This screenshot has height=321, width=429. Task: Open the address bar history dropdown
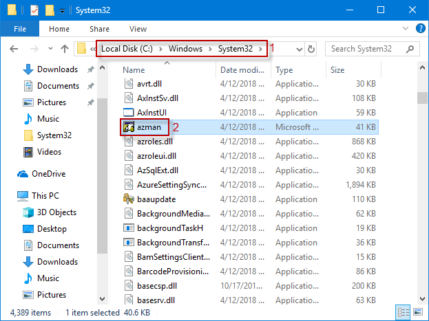point(300,49)
